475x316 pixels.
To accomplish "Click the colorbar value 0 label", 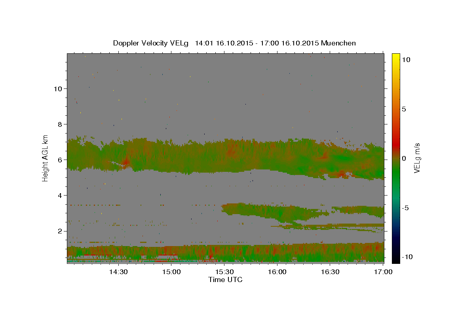I will pyautogui.click(x=404, y=158).
